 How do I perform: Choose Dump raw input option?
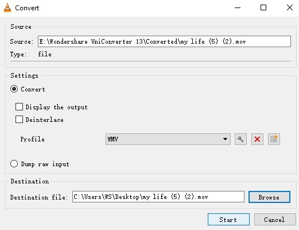pyautogui.click(x=14, y=164)
